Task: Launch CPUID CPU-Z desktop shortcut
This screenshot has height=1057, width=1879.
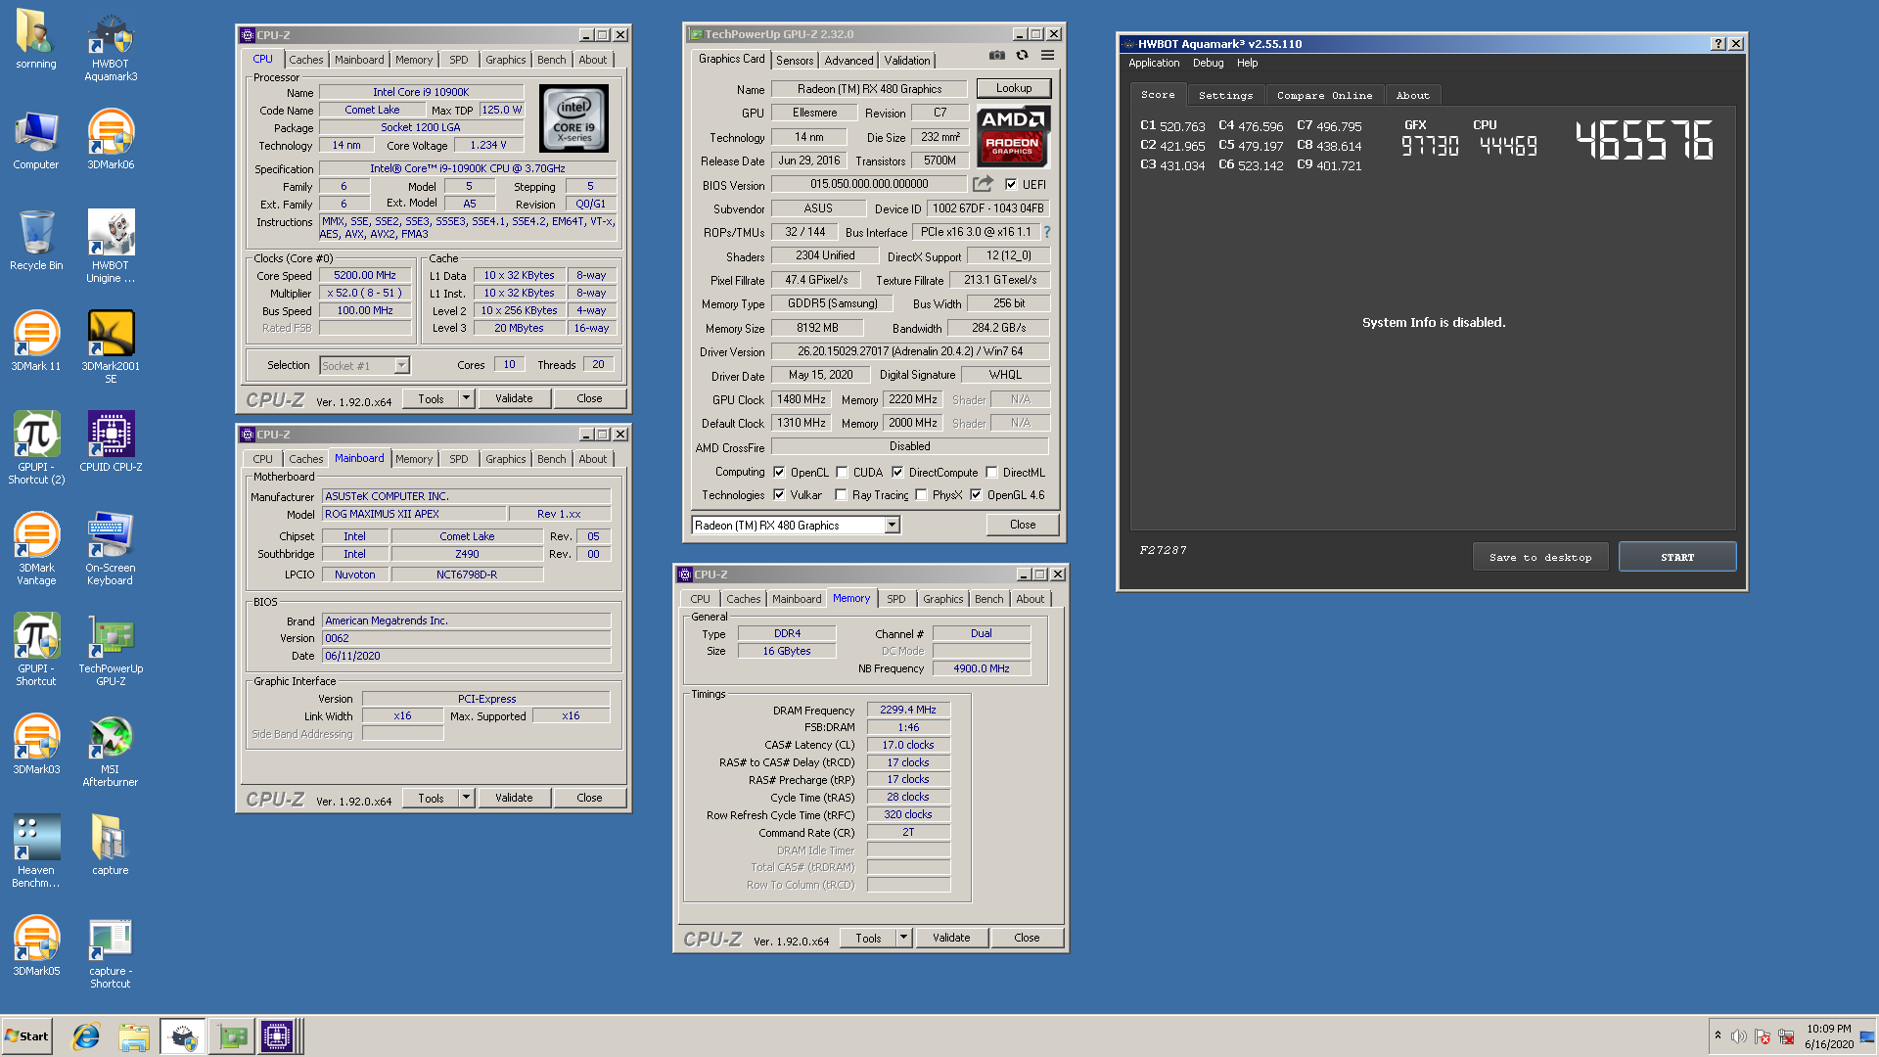Action: (x=111, y=440)
